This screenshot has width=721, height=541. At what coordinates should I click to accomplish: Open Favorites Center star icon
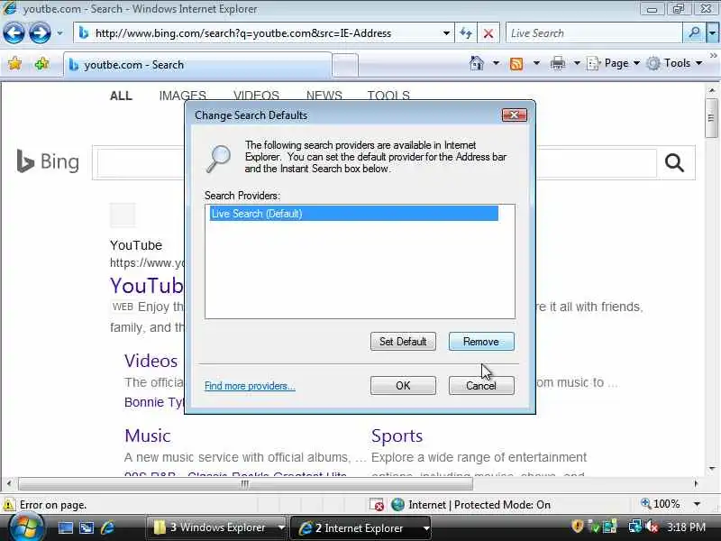tap(14, 63)
